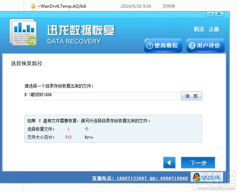The image size is (238, 192).
Task: Open QQ在线 online chat button
Action: pyautogui.click(x=206, y=177)
